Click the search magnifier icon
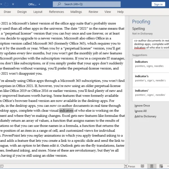Screen dimensions: 169x169 pyautogui.click(x=59, y=4)
